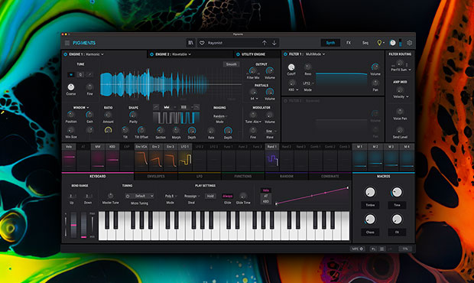The height and width of the screenshot is (283, 474).
Task: Click the Chaos macro knob
Action: click(370, 220)
